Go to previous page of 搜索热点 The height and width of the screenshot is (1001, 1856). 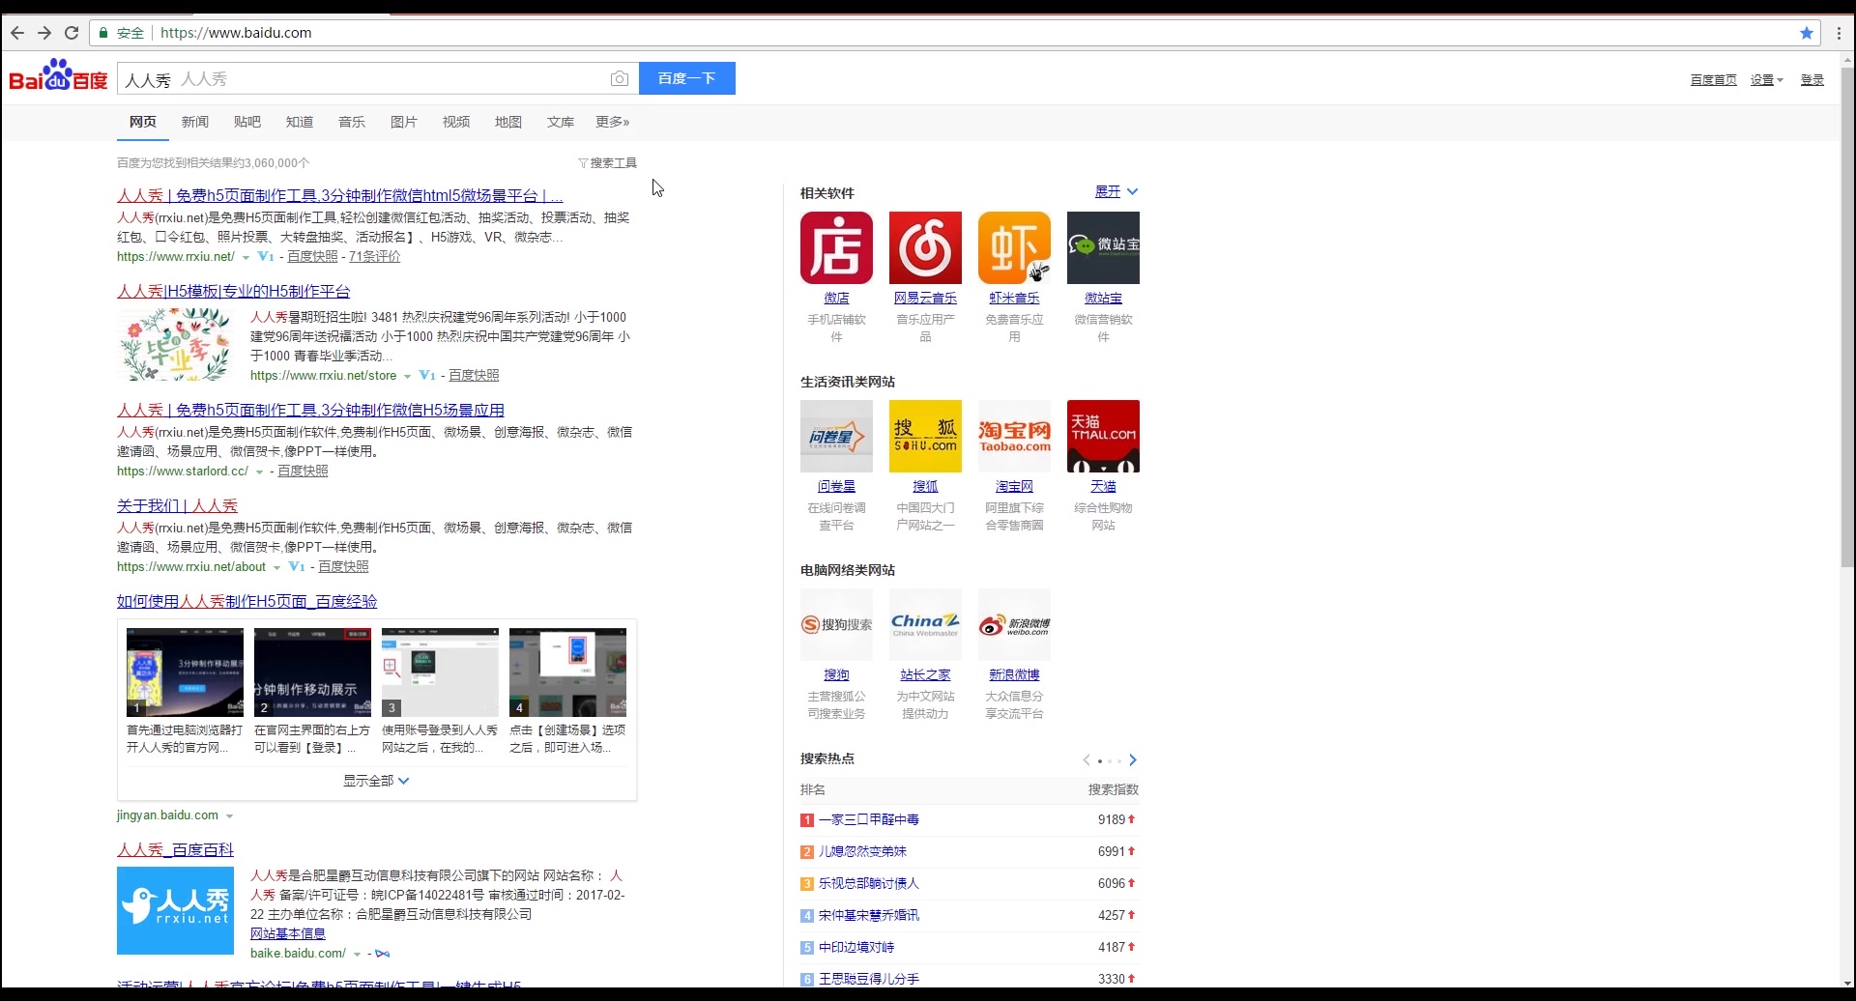click(x=1087, y=760)
